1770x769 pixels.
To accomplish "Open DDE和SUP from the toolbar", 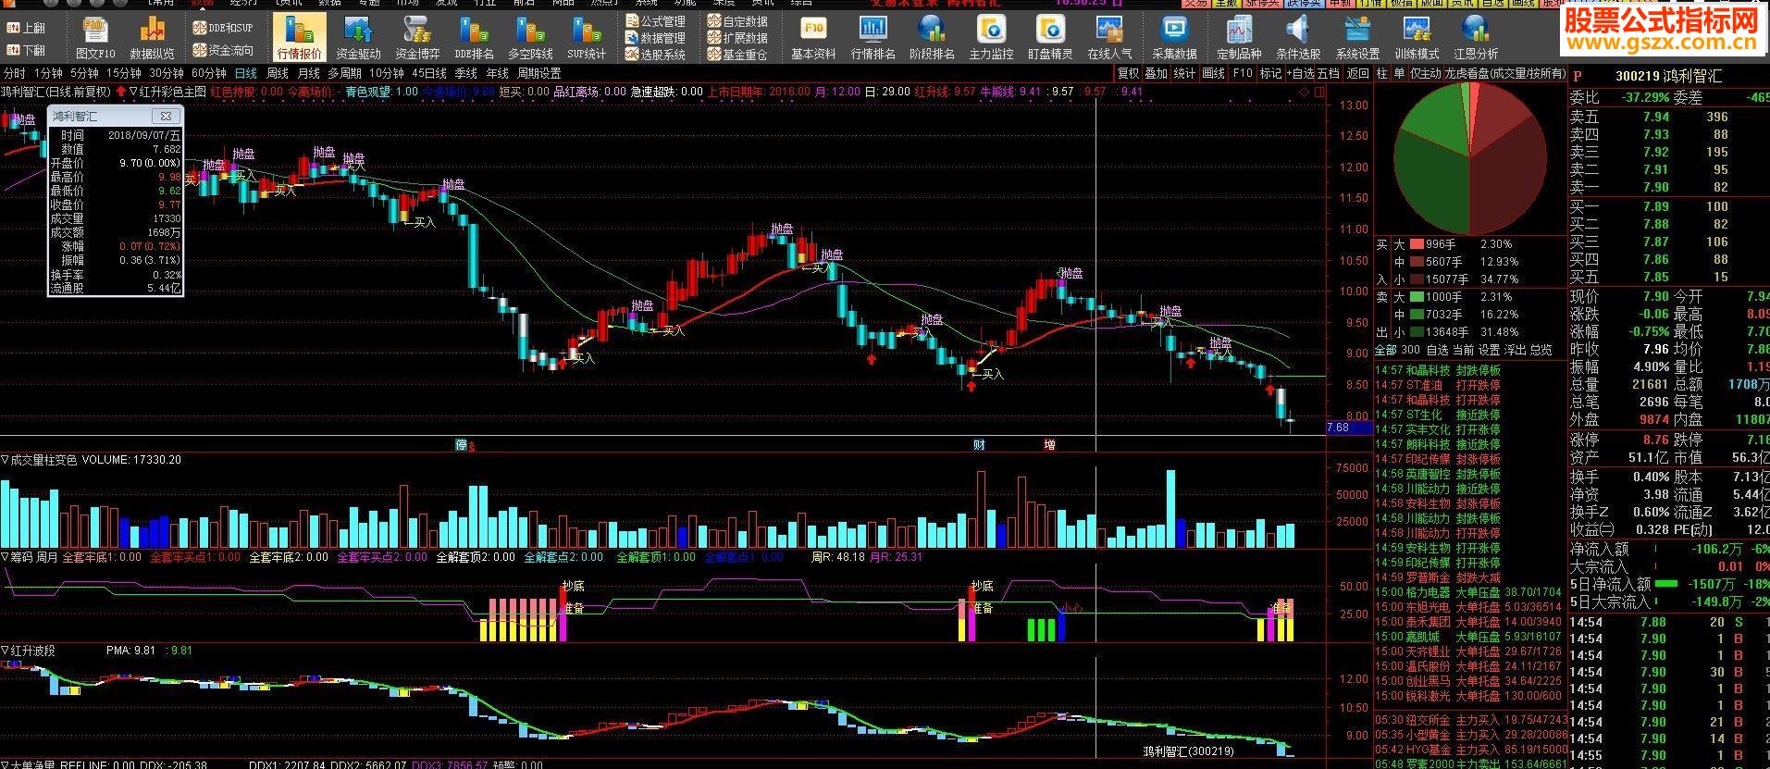I will point(222,28).
